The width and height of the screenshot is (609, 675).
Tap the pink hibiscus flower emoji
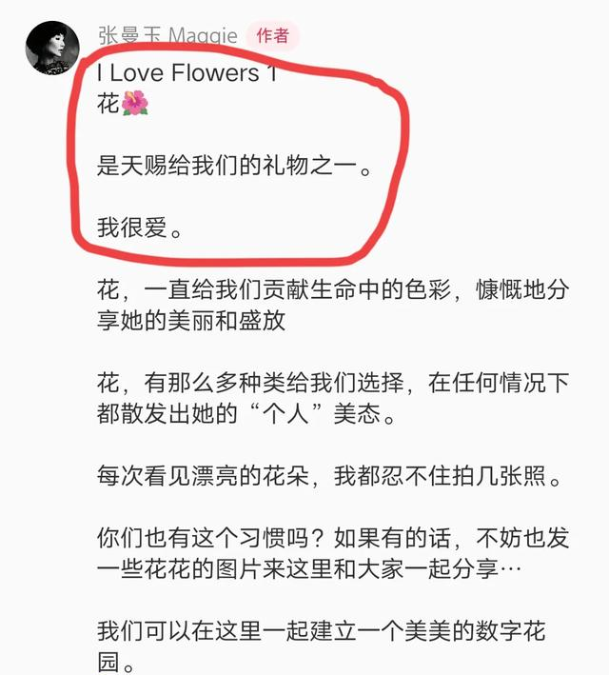[135, 104]
